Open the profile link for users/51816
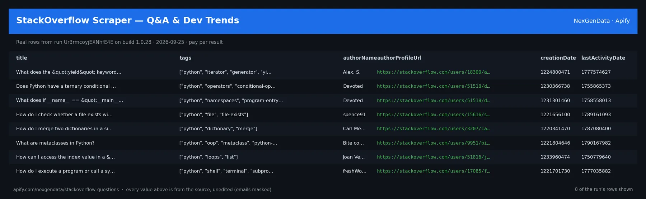The height and width of the screenshot is (199, 646). pyautogui.click(x=433, y=157)
